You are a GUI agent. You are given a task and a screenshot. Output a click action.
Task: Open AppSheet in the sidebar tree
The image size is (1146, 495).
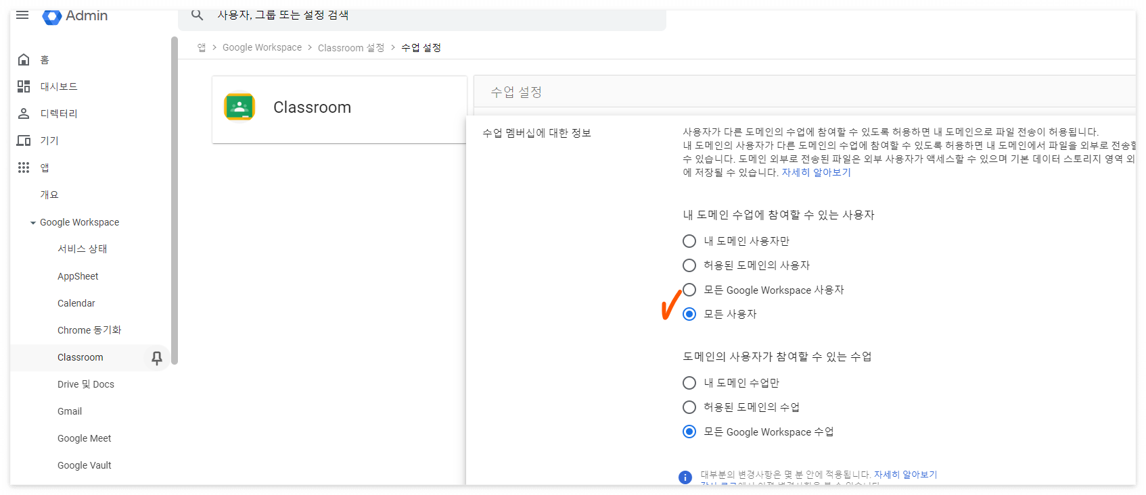point(78,276)
